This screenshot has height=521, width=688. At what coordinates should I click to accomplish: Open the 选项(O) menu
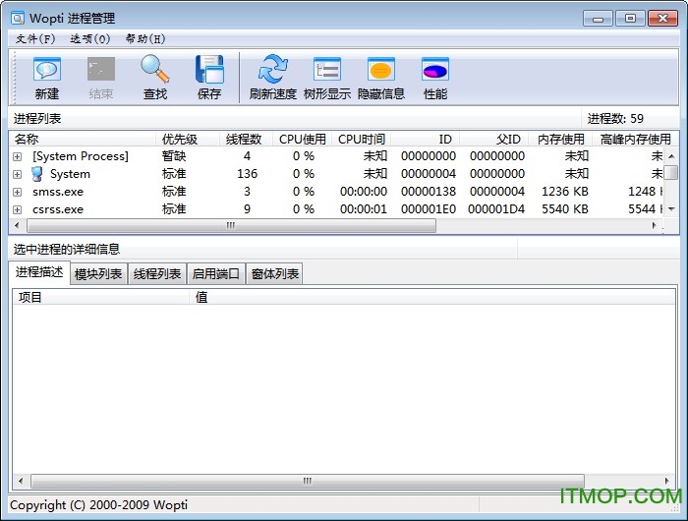point(90,39)
